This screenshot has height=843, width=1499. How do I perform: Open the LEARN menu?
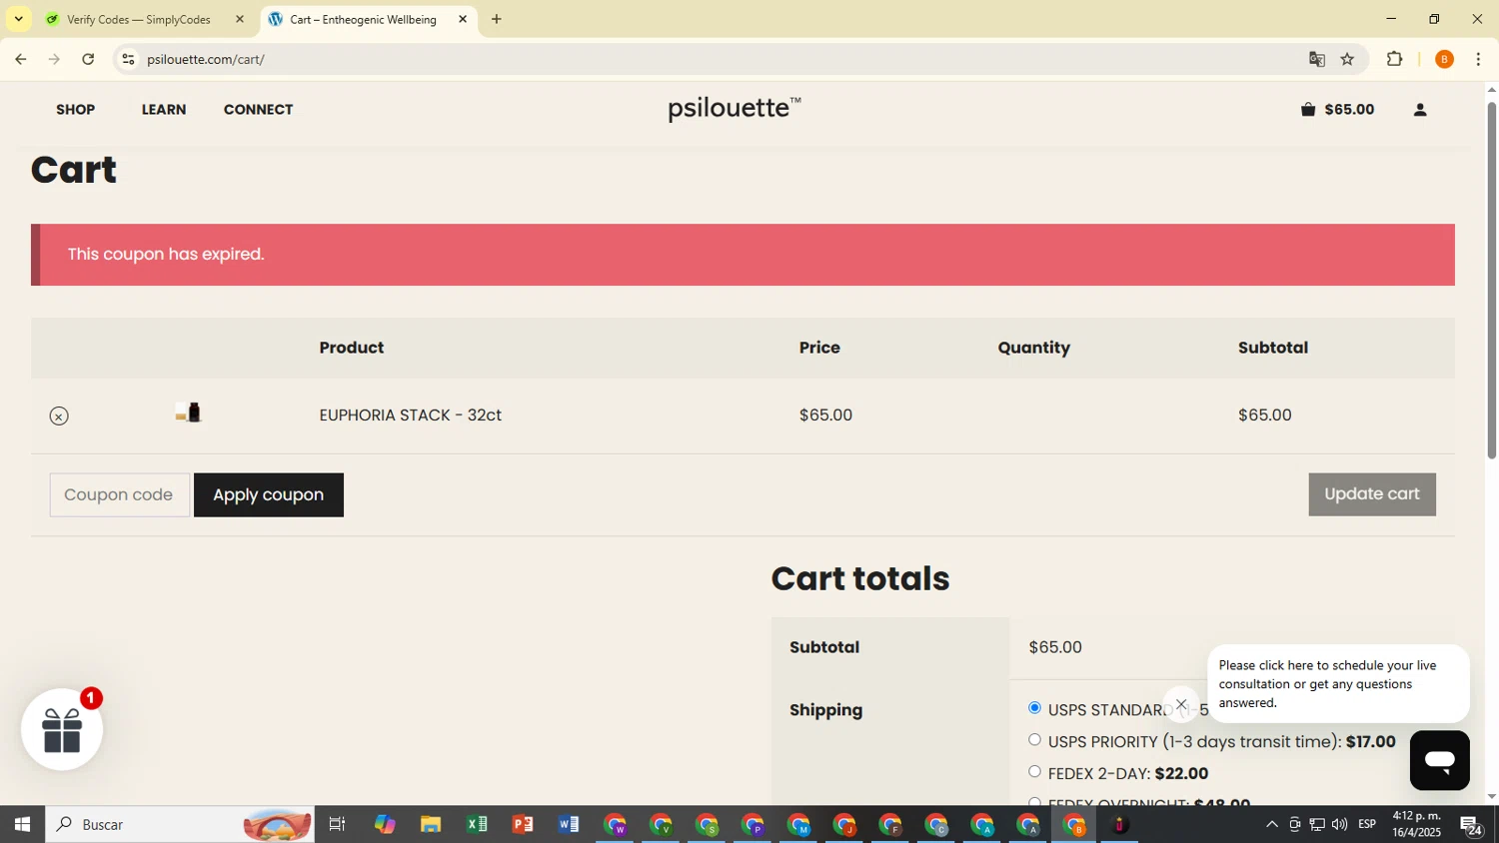(x=164, y=110)
